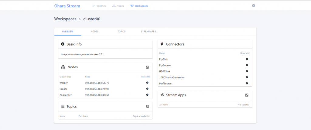Show more info for PerfSource connector

click(x=247, y=83)
